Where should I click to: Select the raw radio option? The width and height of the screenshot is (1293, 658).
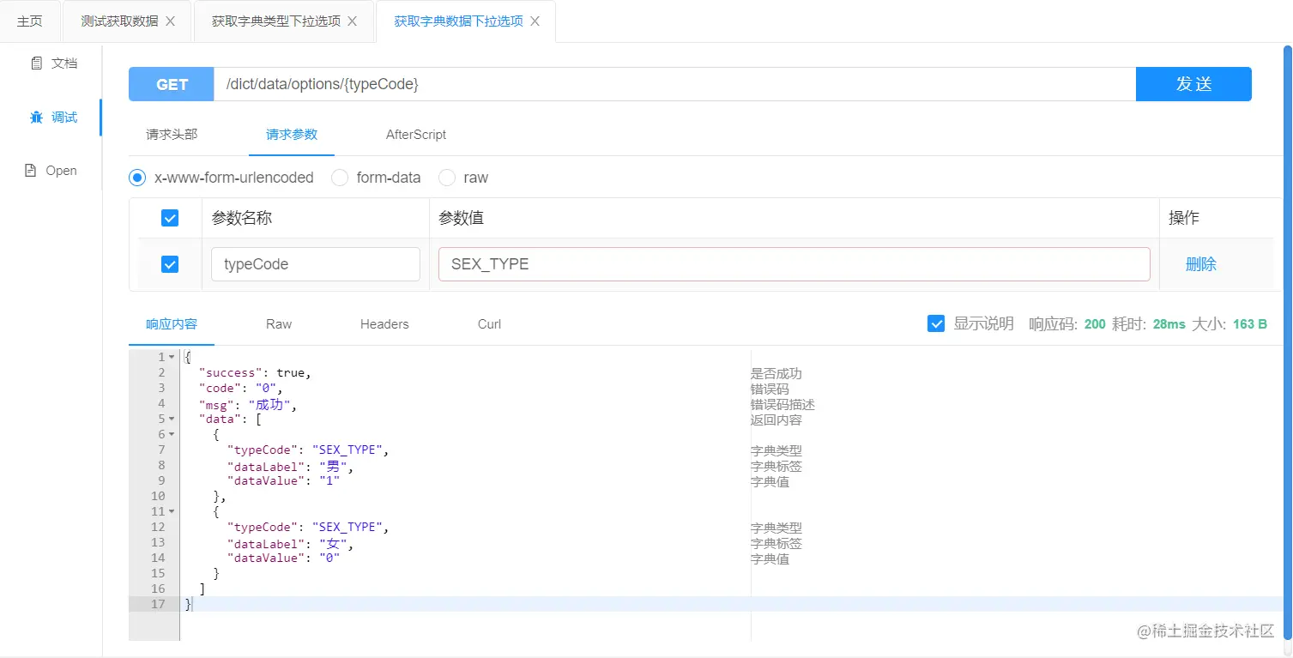[447, 178]
